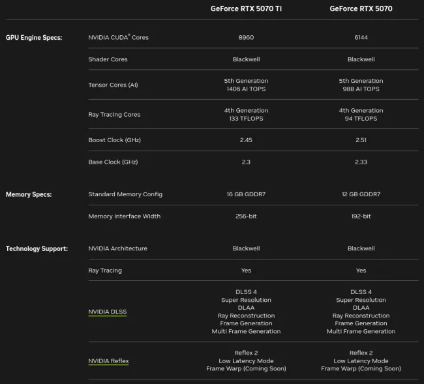Select the Technology Support section heading
Screen dimensions: 424x384
(x=37, y=248)
